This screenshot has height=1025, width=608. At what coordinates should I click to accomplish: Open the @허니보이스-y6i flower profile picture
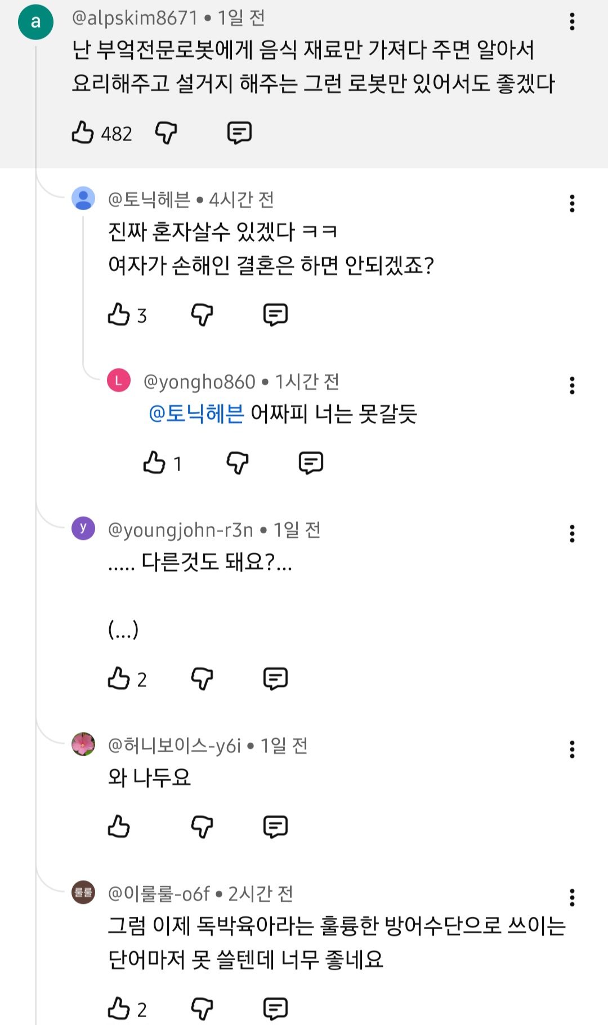(83, 744)
